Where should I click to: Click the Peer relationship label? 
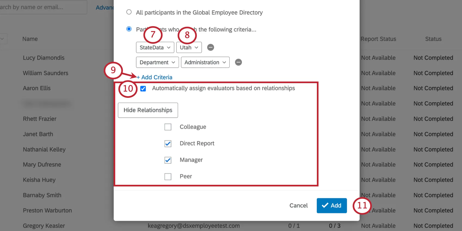pos(186,177)
